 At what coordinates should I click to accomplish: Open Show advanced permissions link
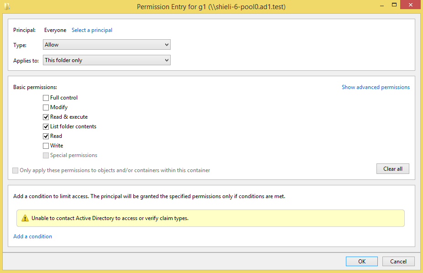click(376, 87)
